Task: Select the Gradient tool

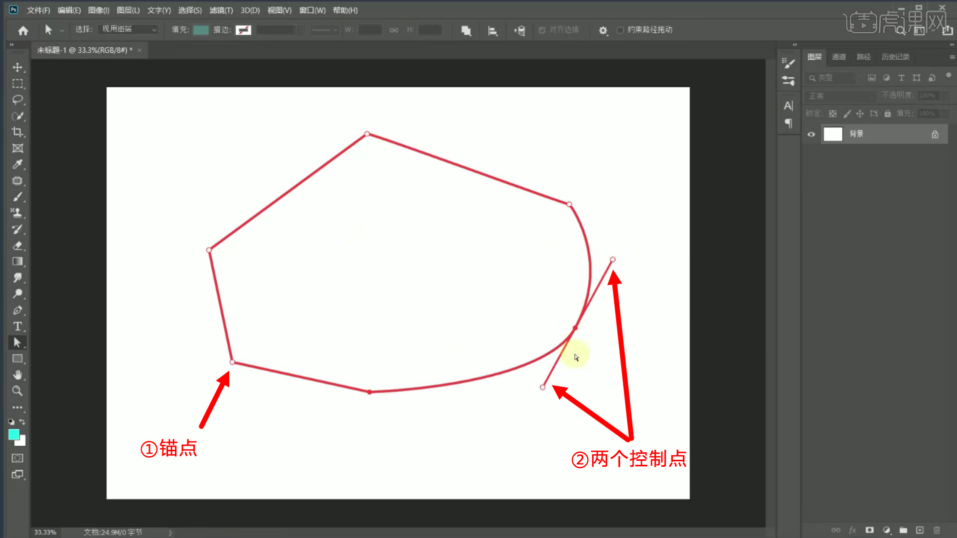Action: pos(17,262)
